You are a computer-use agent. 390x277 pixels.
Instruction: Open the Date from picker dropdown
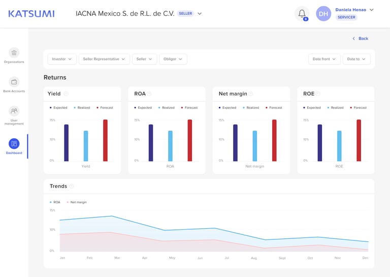point(324,59)
